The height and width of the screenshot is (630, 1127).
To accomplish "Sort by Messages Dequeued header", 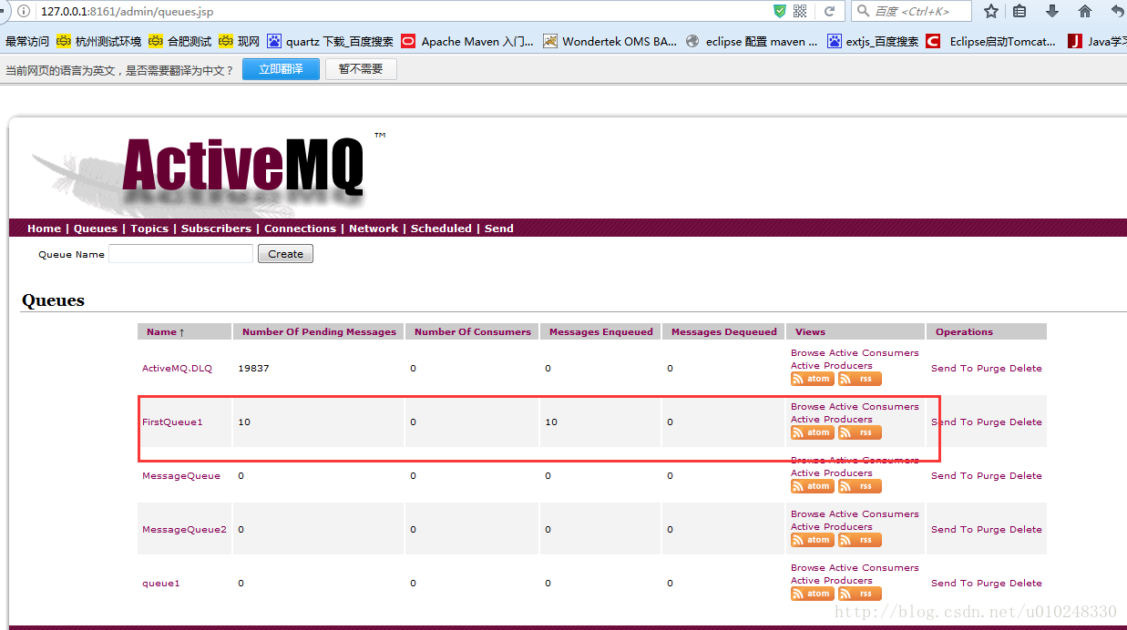I will [x=723, y=331].
